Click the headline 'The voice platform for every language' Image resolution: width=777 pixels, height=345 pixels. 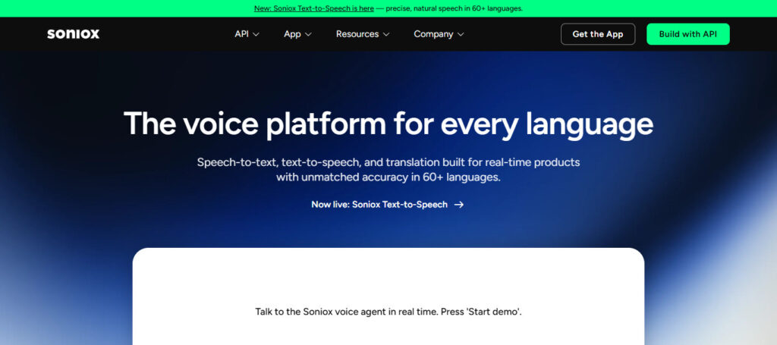(388, 124)
